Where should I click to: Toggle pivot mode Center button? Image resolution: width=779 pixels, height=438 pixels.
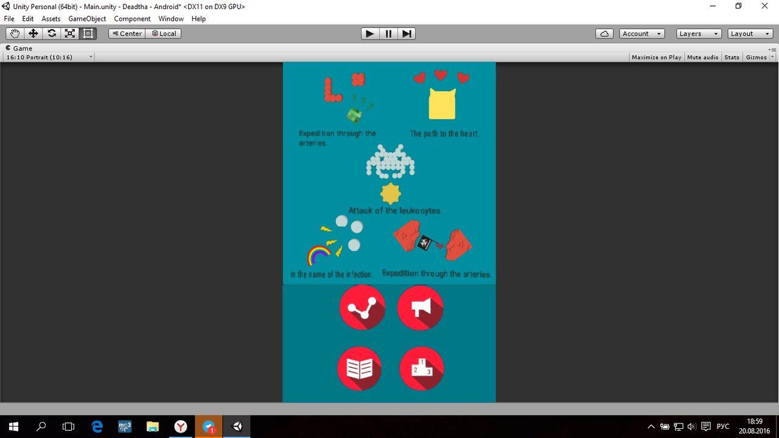[127, 33]
